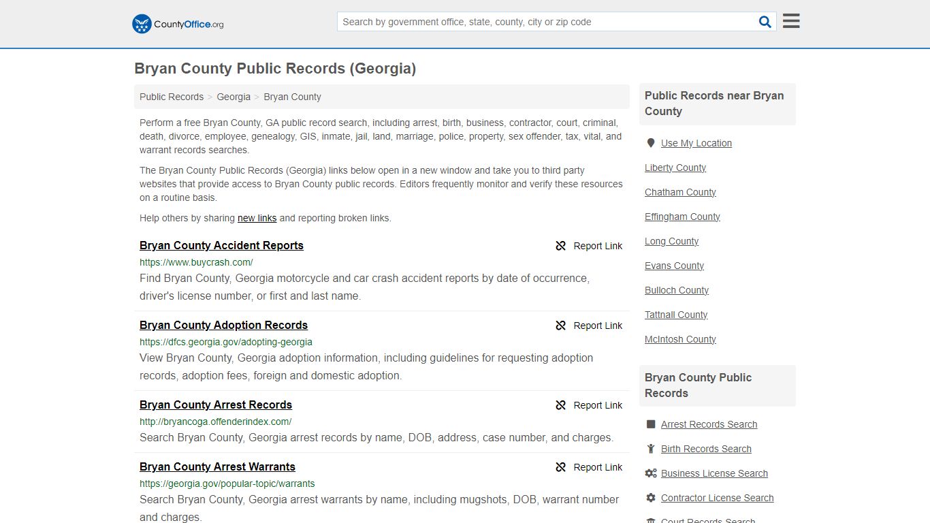Click the Contractor License Search gear icon

(x=651, y=498)
